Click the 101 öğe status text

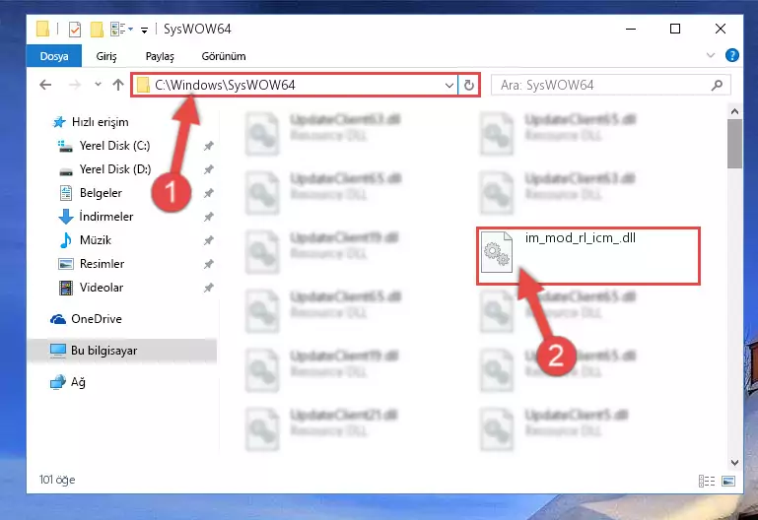(x=57, y=480)
